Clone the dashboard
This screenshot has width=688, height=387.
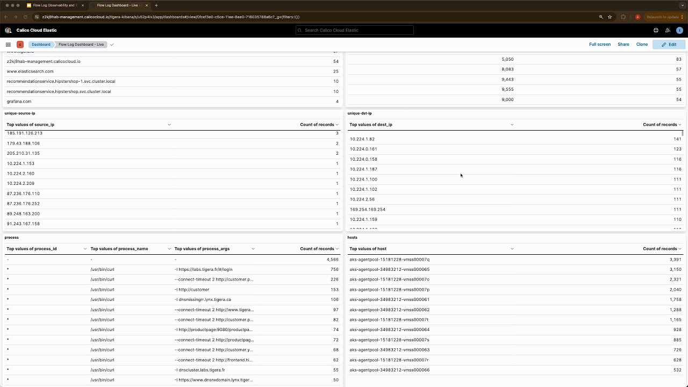click(642, 45)
